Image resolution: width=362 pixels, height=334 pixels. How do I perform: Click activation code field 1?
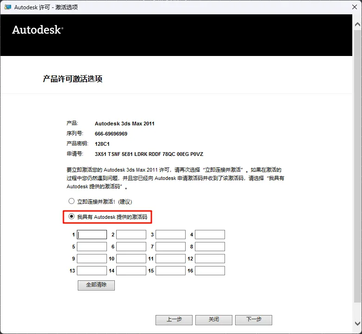point(92,235)
